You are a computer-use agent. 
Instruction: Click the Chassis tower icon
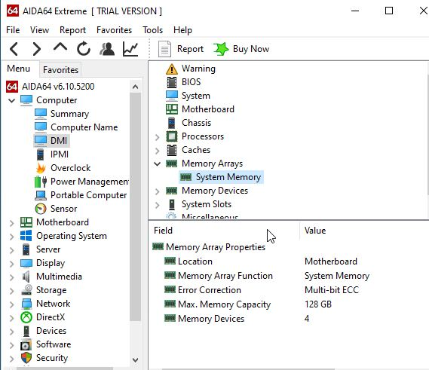(x=172, y=123)
